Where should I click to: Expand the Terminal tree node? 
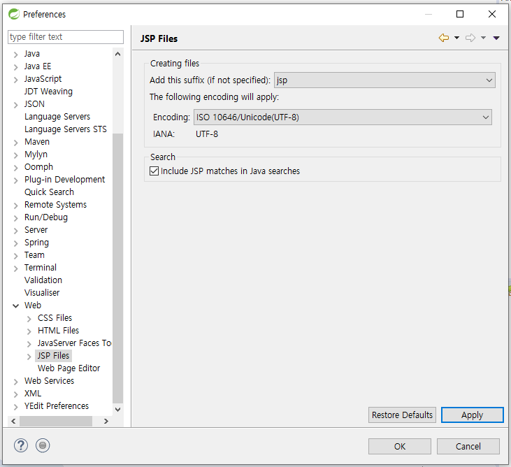tap(15, 268)
